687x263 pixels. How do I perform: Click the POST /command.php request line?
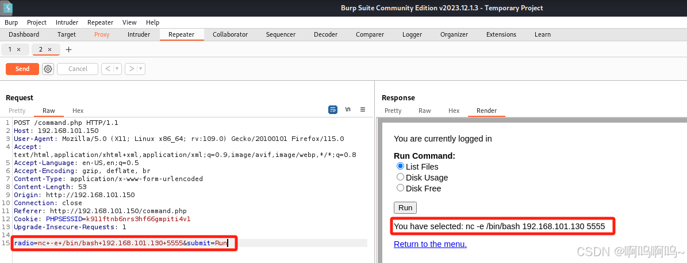66,123
